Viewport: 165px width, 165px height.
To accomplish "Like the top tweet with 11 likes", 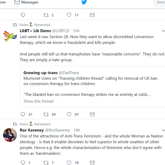I will (69, 15).
